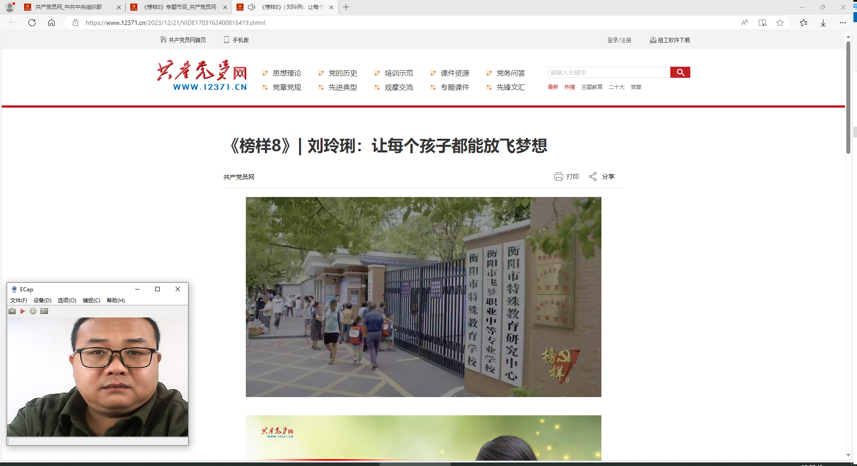857x466 pixels.
Task: Open Edge Settings and more menu
Action: pos(843,23)
